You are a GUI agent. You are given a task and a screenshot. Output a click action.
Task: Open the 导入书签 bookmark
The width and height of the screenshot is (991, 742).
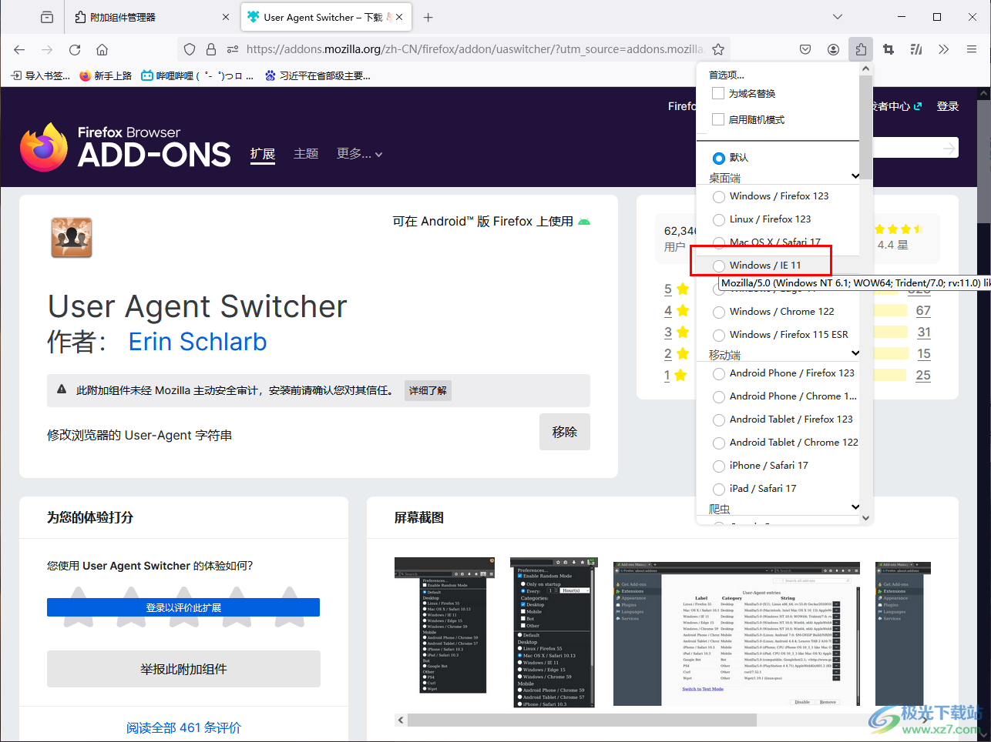point(40,75)
